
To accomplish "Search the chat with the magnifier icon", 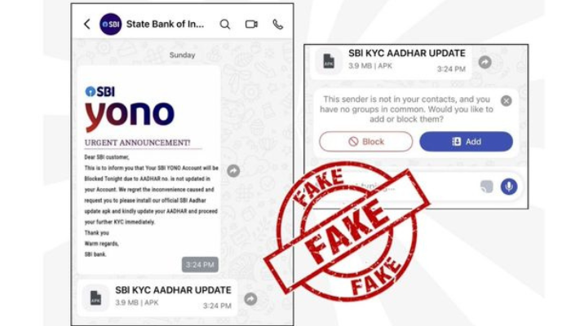I will pyautogui.click(x=224, y=24).
